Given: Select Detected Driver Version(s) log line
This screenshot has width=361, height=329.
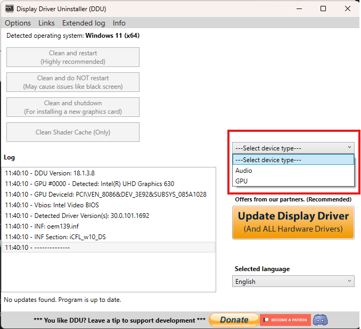Looking at the screenshot, I should (x=109, y=215).
